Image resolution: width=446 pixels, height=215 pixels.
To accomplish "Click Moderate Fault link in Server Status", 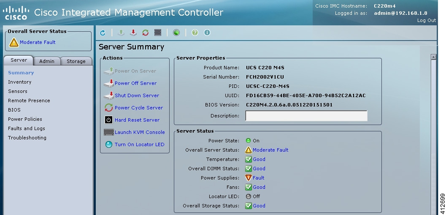I will (270, 150).
